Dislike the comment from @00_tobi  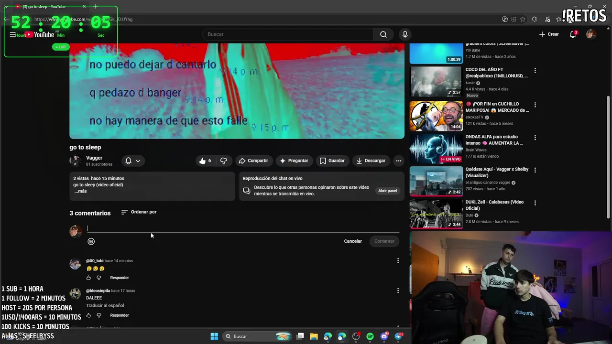tap(99, 278)
